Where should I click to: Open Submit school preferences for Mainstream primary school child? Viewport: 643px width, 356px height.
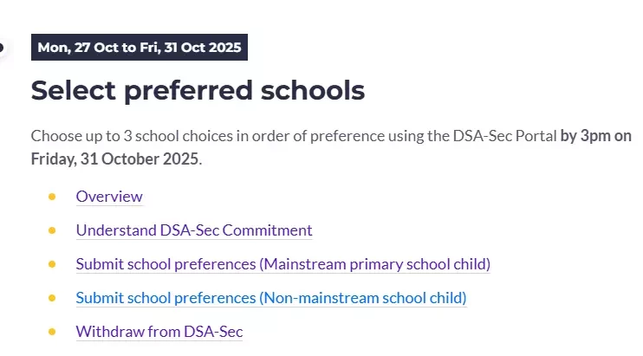(x=283, y=264)
